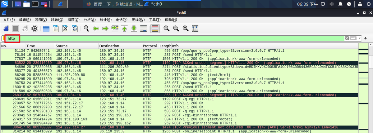The image size is (373, 133).
Task: Sort by the Time column header
Action: click(x=40, y=46)
